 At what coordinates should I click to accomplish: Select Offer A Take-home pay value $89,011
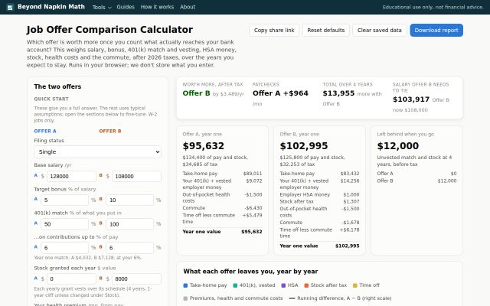coord(253,174)
